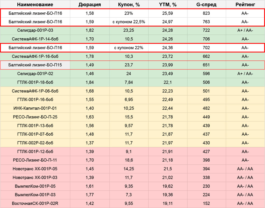Click the ВосточнаяСК-001Р-02R name cell
This screenshot has width=265, height=208.
35,204
